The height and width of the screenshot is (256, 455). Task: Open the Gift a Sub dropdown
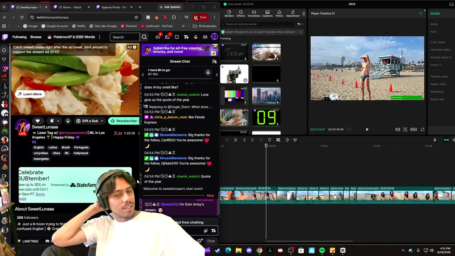tap(90, 121)
